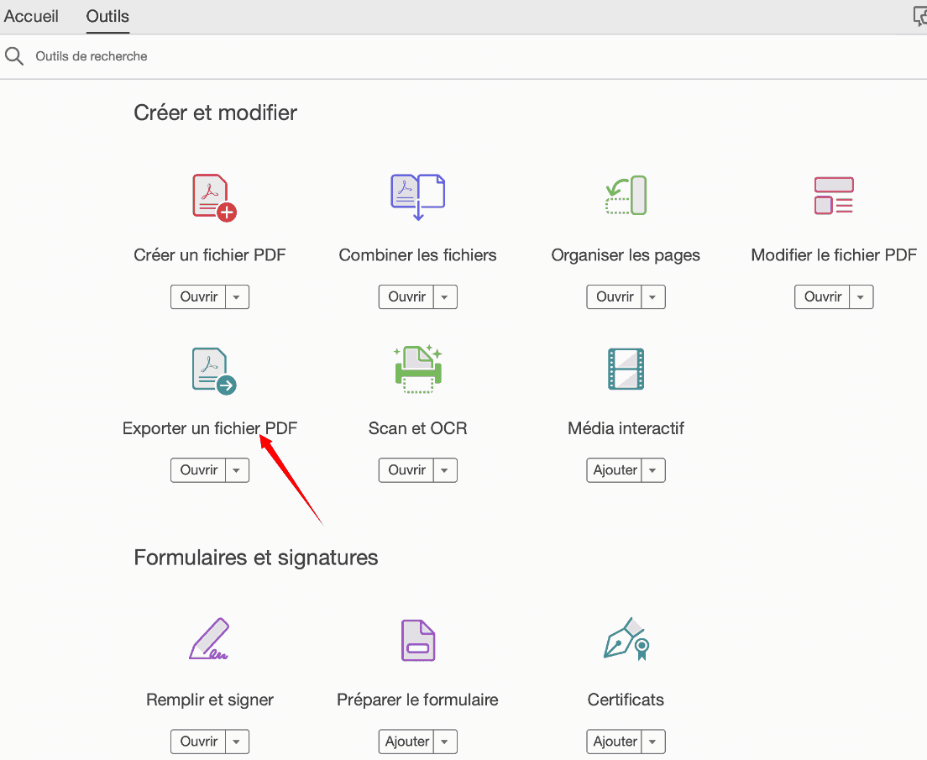Image resolution: width=927 pixels, height=760 pixels.
Task: Select the Modifier le fichier PDF icon
Action: click(x=834, y=195)
